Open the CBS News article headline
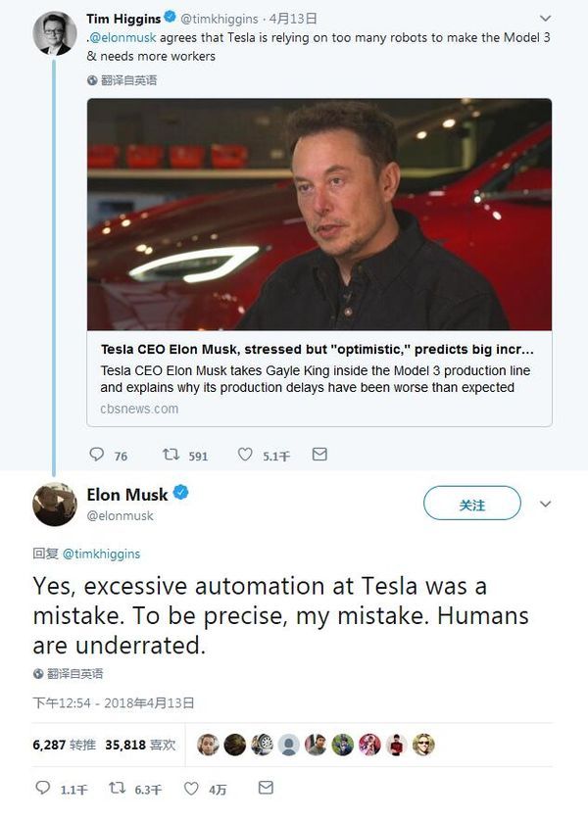The width and height of the screenshot is (588, 820). point(318,350)
